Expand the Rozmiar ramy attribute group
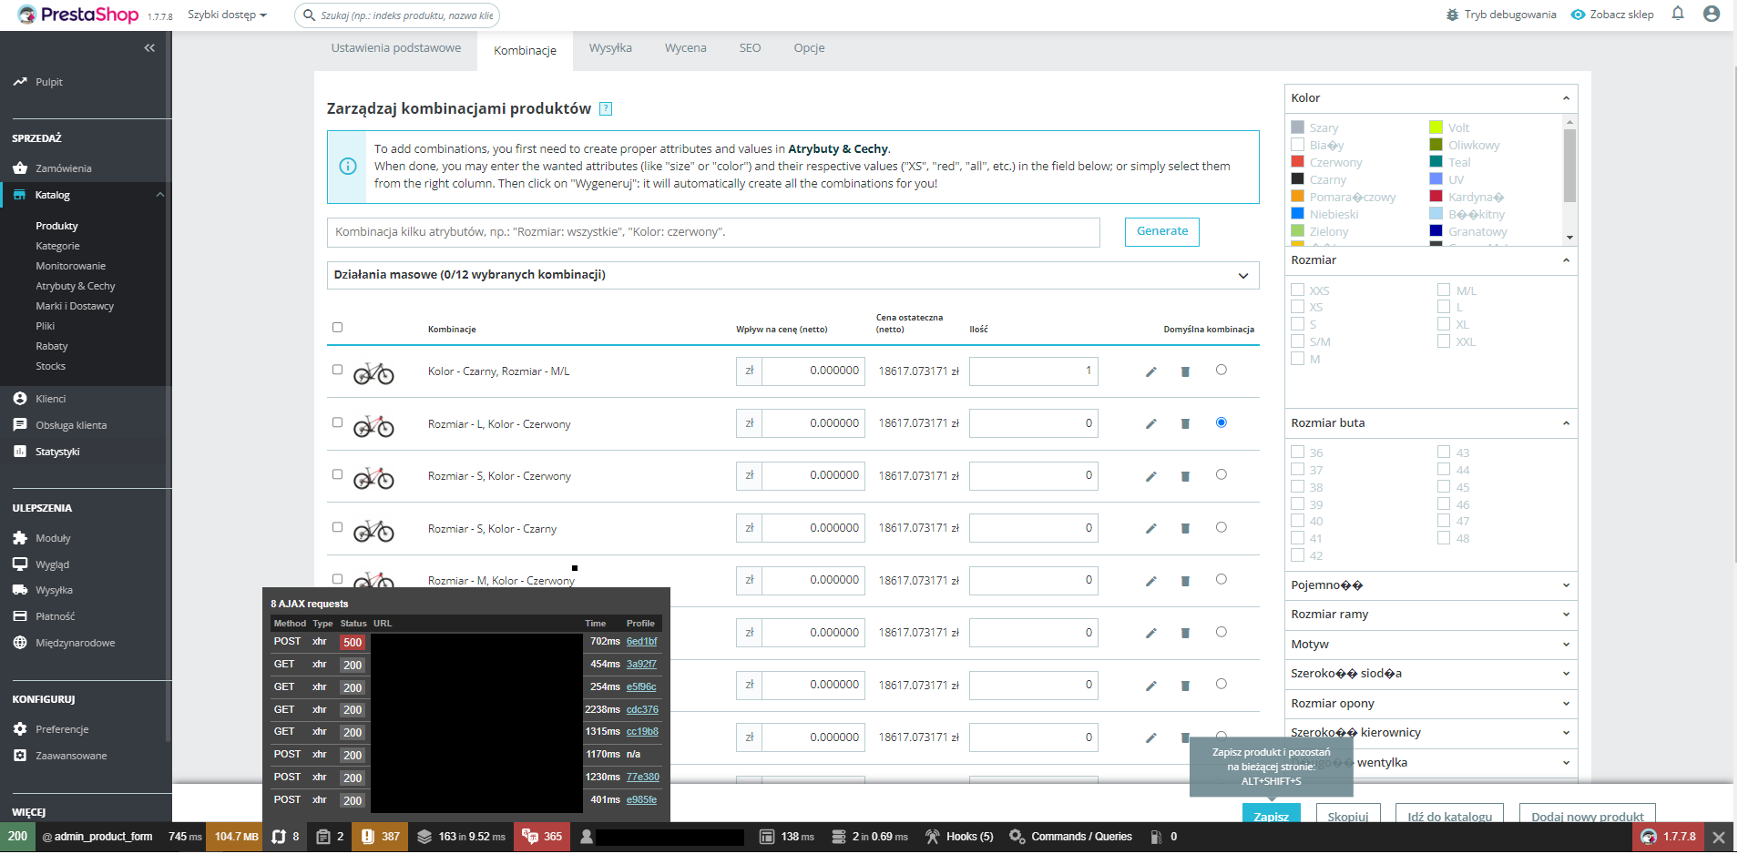 tap(1430, 615)
